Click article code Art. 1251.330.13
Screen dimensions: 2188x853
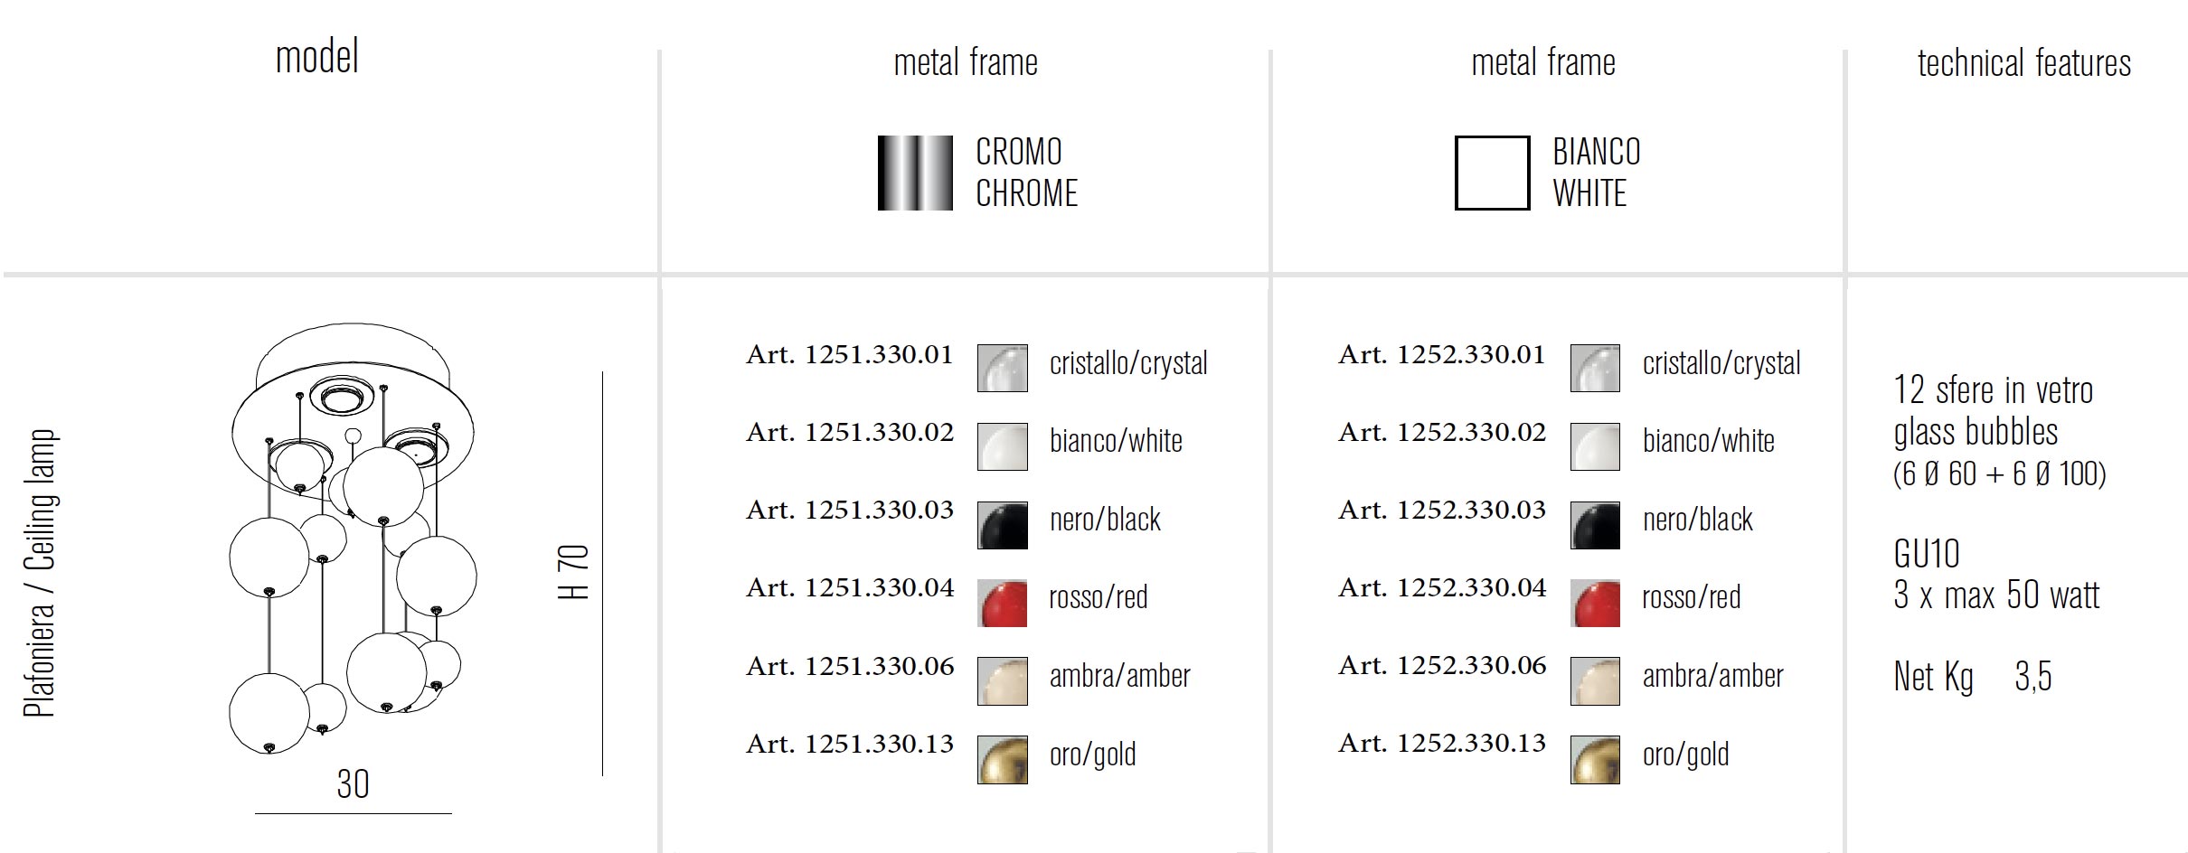coord(849,744)
